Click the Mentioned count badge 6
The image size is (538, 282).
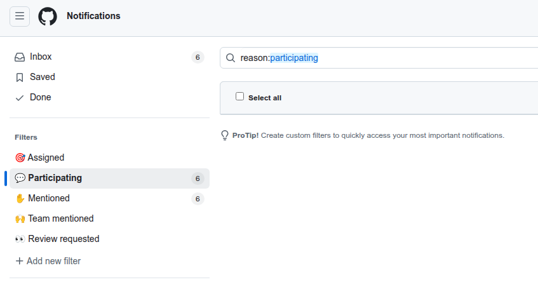point(198,199)
